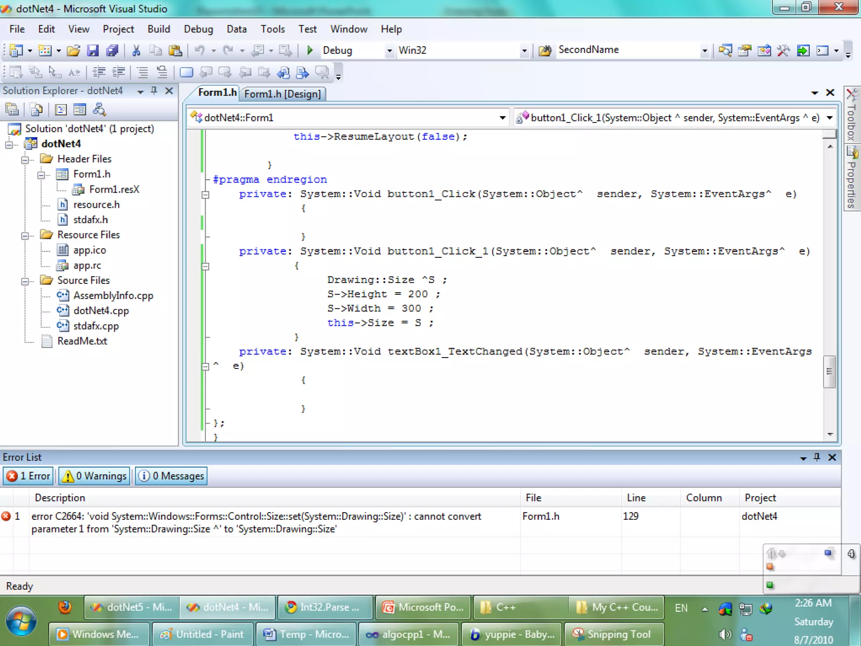Toggle the 0 Warnings filter button
This screenshot has width=861, height=646.
coord(94,476)
